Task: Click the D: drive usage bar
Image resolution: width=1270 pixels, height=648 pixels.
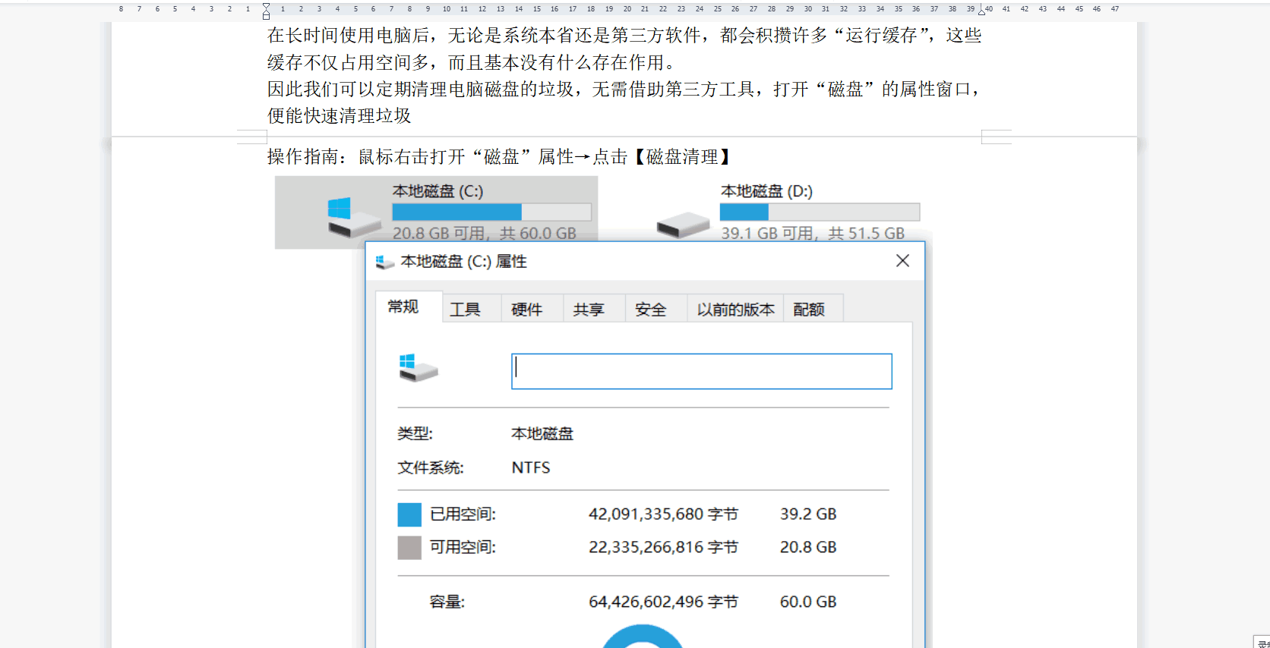Action: tap(820, 212)
